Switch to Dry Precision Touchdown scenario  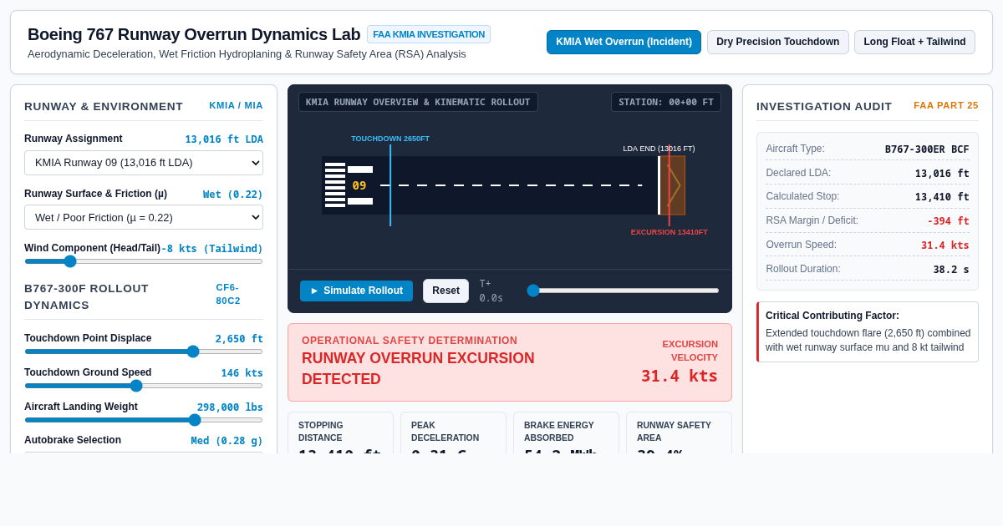(777, 42)
